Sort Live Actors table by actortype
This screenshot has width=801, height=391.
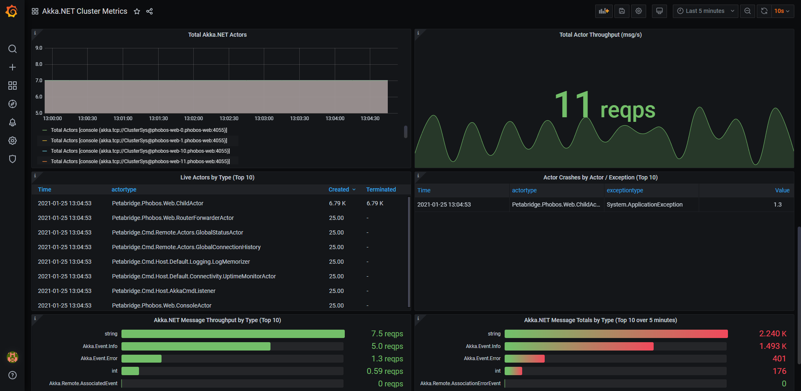click(x=124, y=189)
